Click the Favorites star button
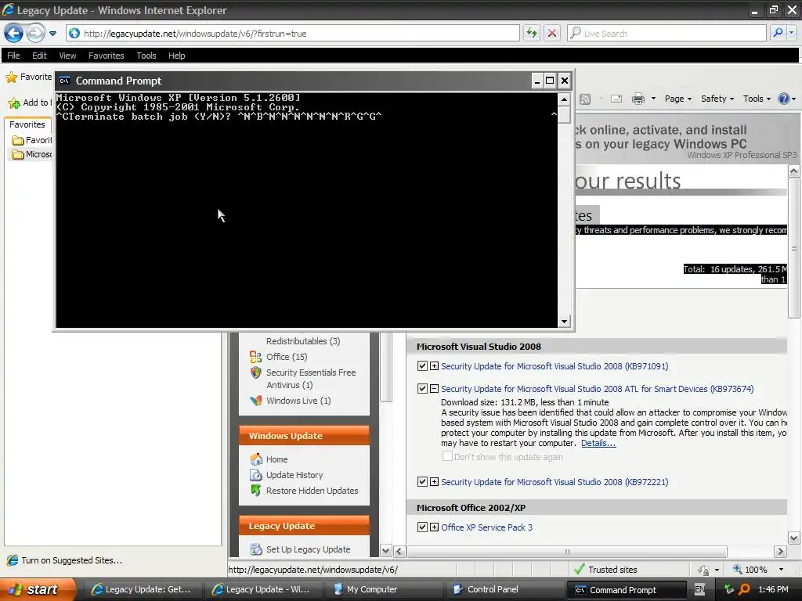This screenshot has height=601, width=802. (x=11, y=77)
